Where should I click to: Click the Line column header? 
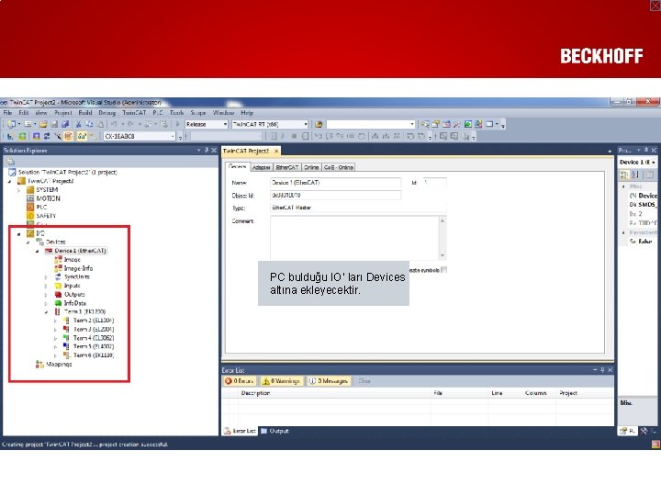tap(497, 393)
